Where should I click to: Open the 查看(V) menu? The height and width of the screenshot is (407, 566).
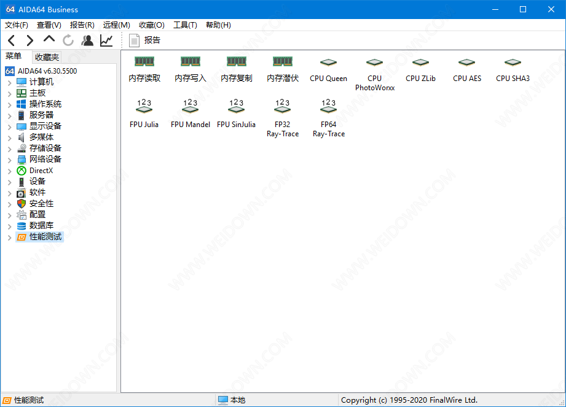[49, 25]
